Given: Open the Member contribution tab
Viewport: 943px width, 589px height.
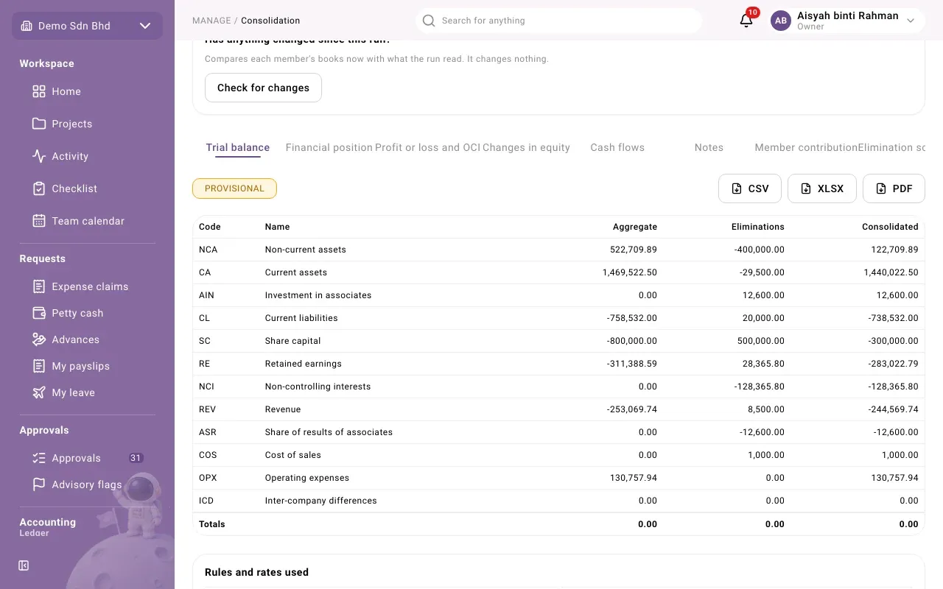Looking at the screenshot, I should pos(806,147).
